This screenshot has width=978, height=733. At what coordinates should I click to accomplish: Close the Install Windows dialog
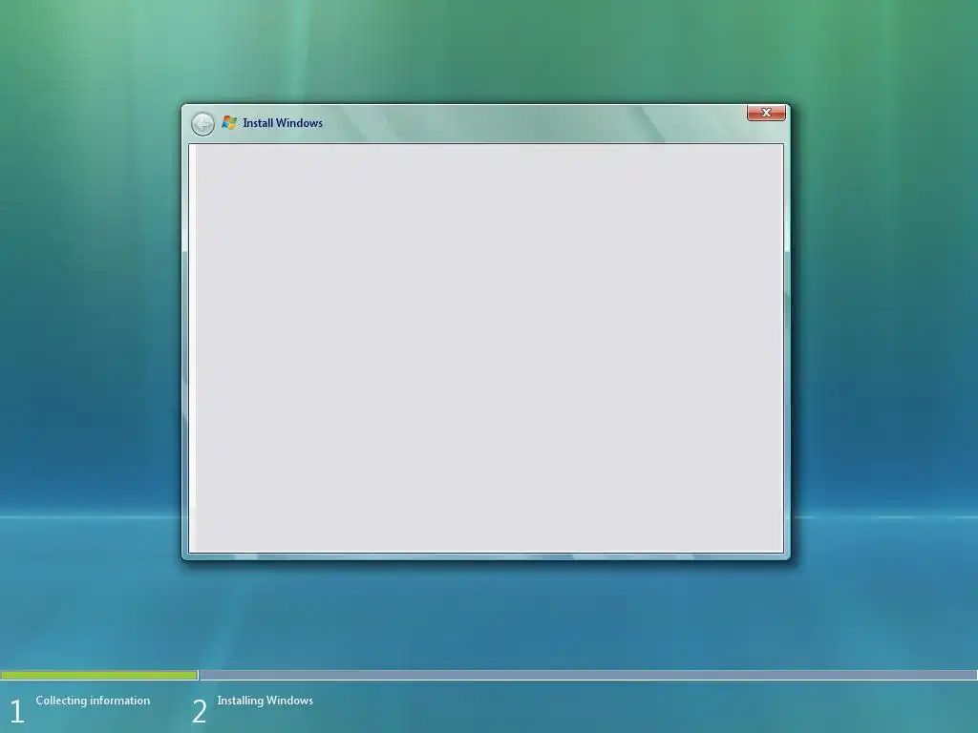(766, 113)
